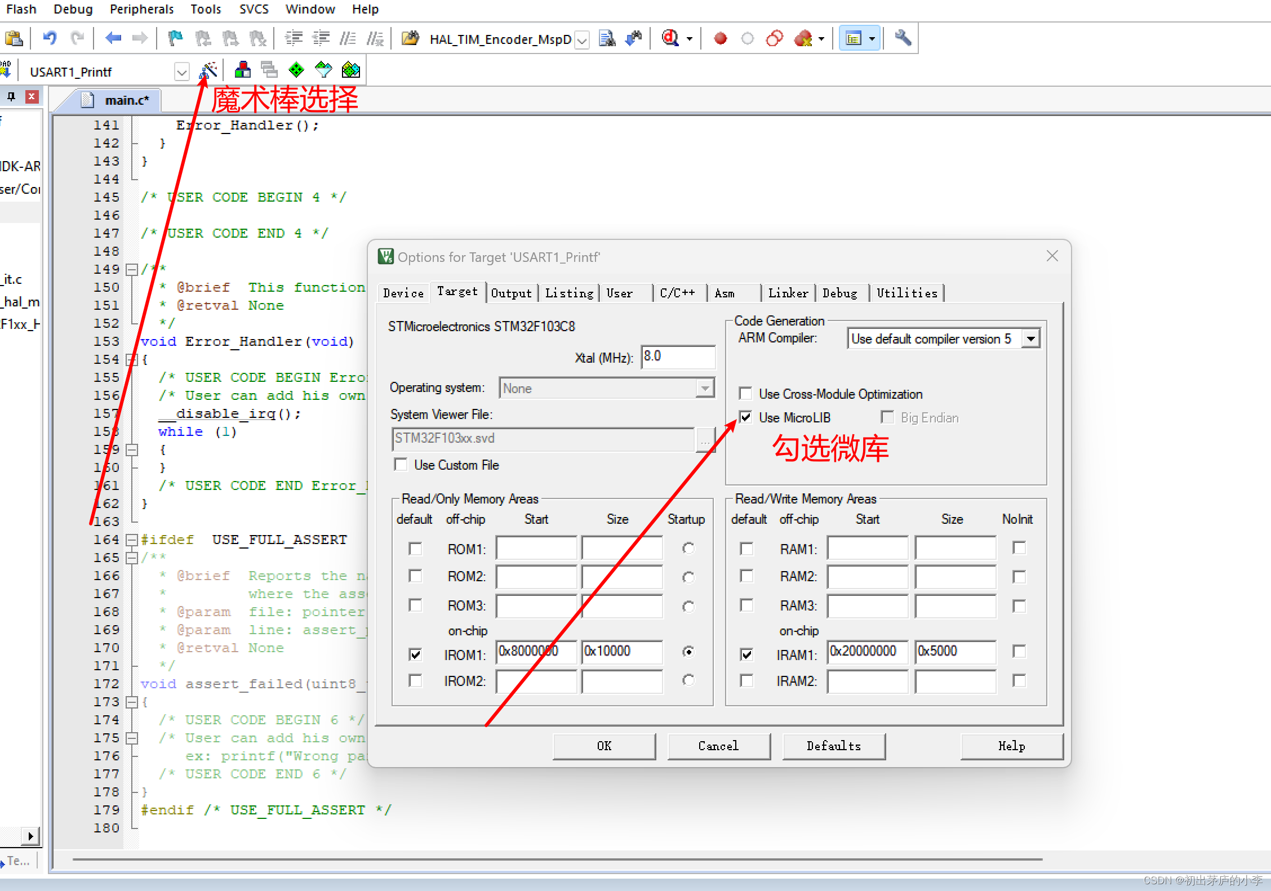Indent selected lines icon
This screenshot has width=1271, height=891.
(x=294, y=38)
